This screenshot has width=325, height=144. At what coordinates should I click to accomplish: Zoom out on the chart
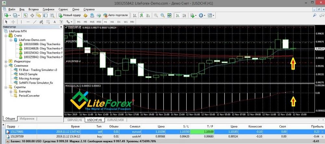click(162, 15)
